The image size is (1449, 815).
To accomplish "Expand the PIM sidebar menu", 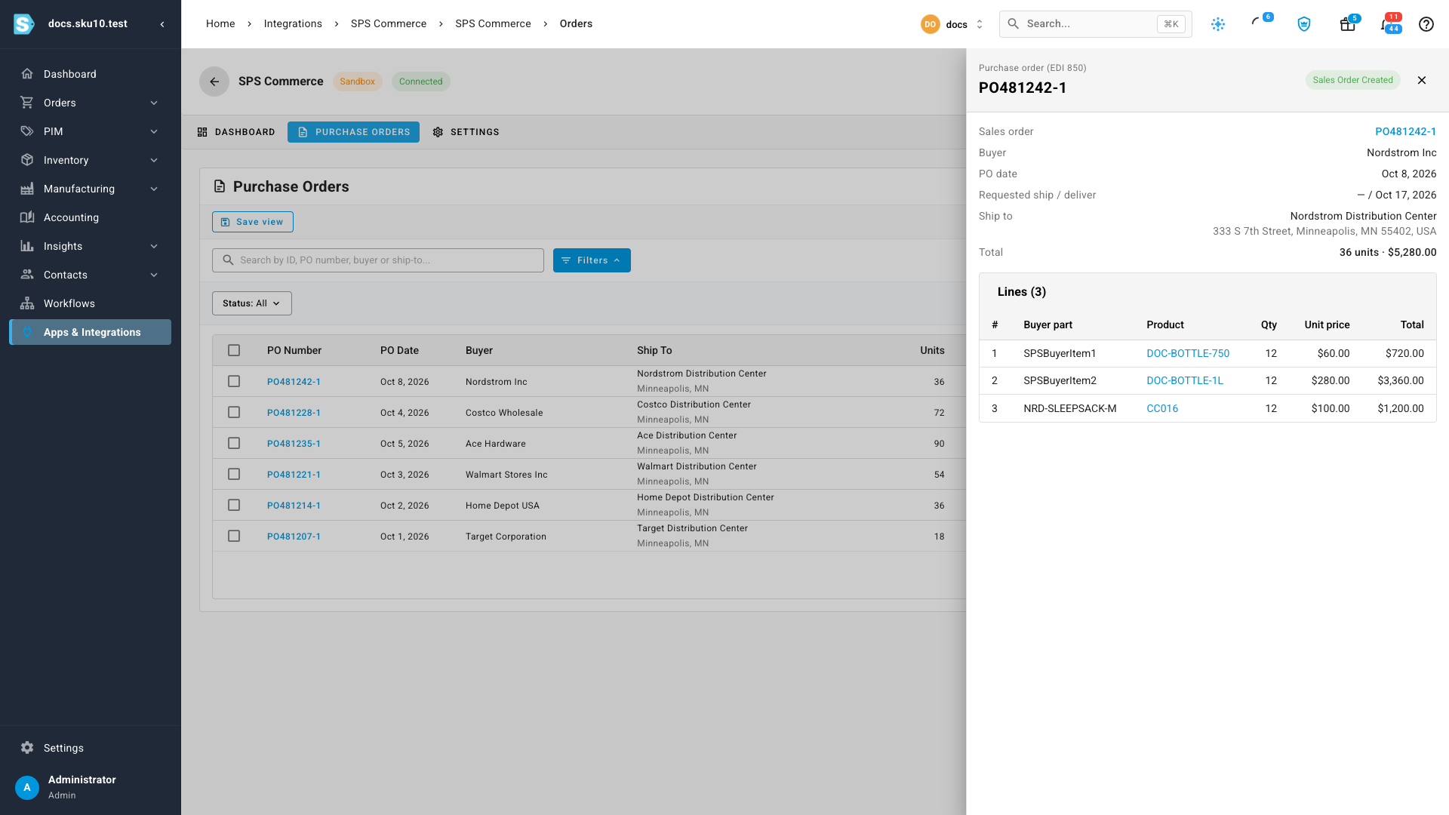I will click(x=91, y=131).
